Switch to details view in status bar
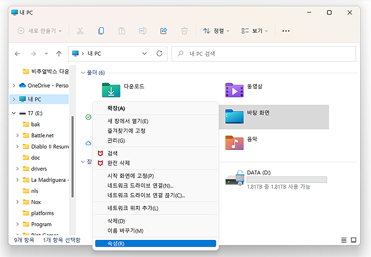Viewport: 371px width, 257px height. click(344, 240)
